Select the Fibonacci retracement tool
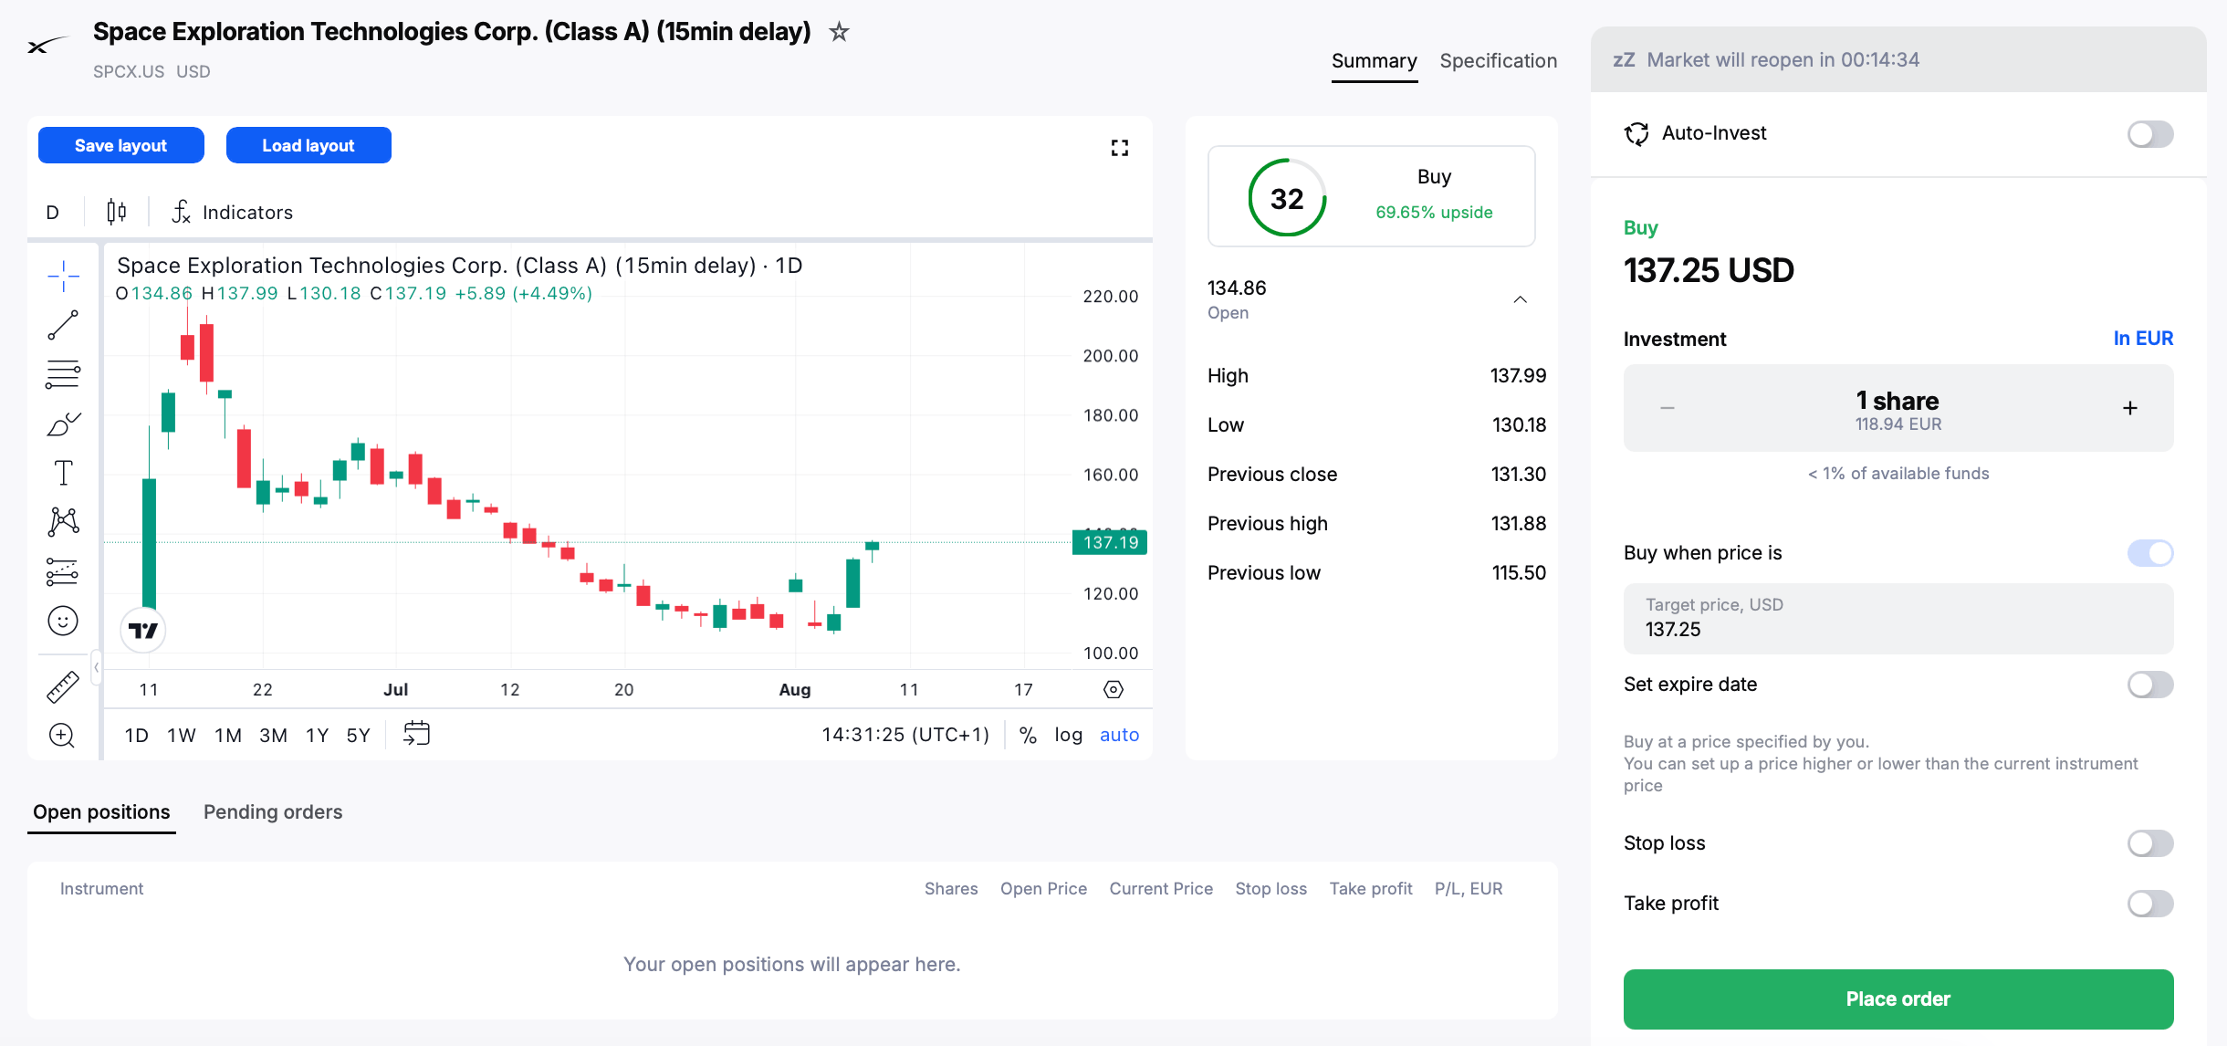This screenshot has width=2227, height=1046. (63, 374)
